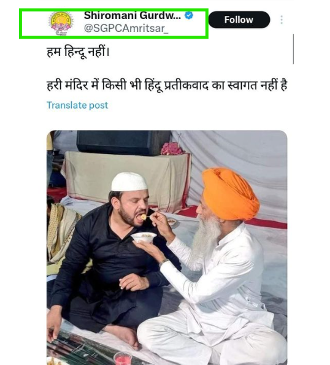
Task: Click the white skull cap in photo
Action: [129, 182]
